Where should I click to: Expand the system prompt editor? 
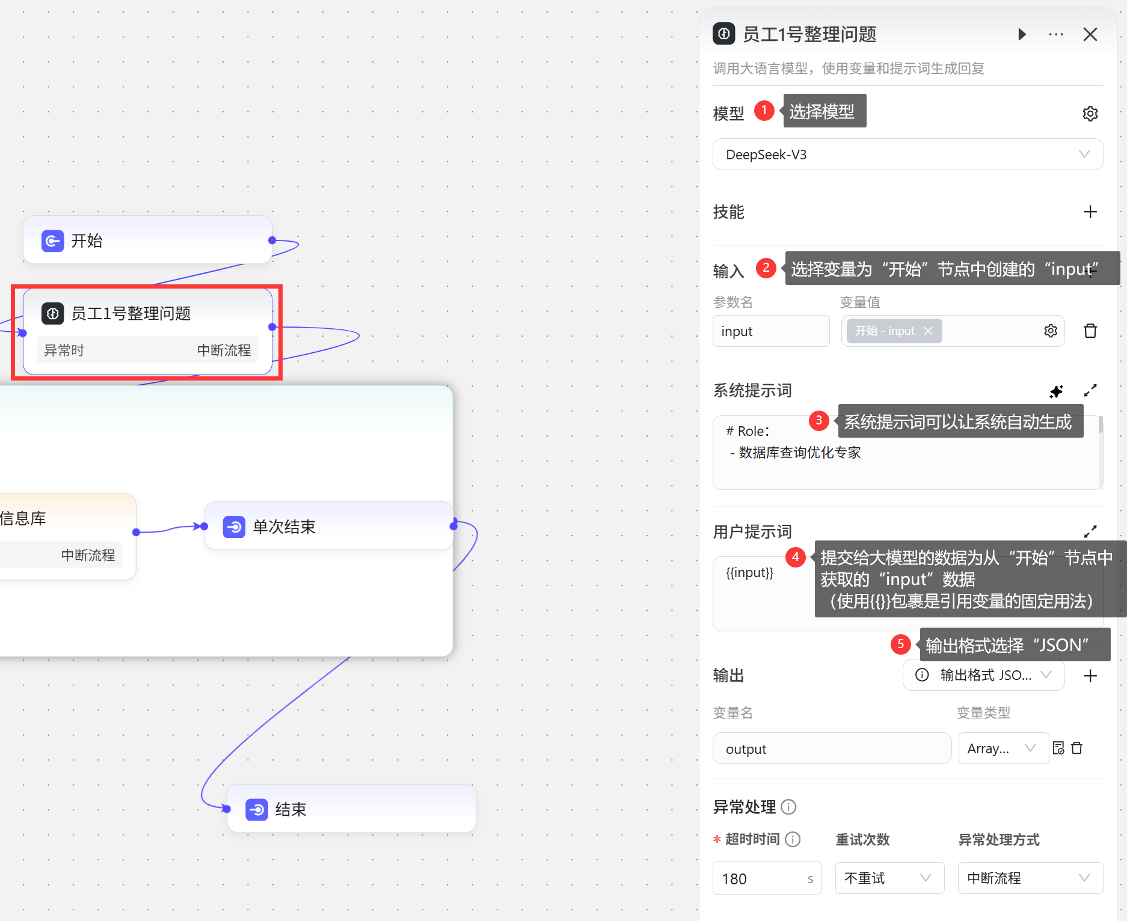coord(1090,391)
